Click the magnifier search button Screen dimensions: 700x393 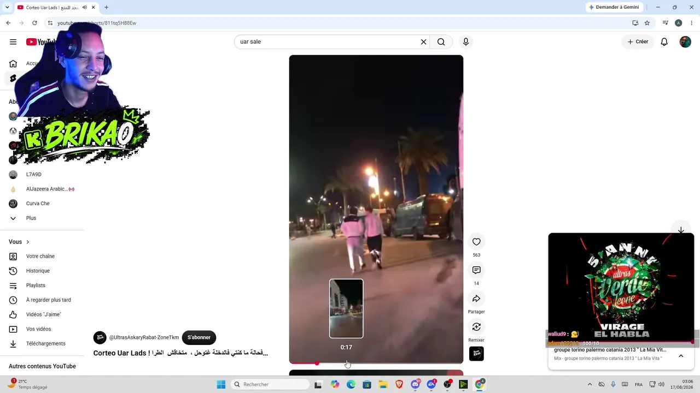pyautogui.click(x=441, y=42)
